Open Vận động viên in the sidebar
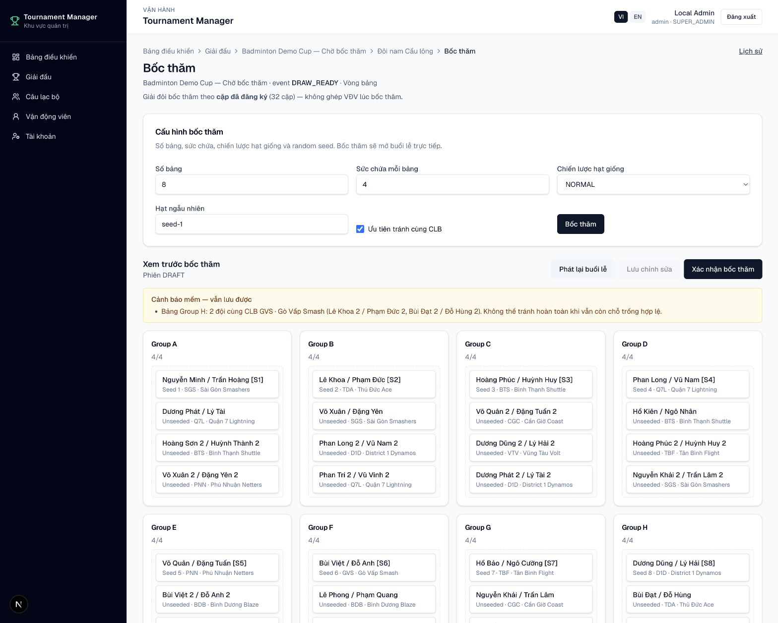 coord(63,116)
